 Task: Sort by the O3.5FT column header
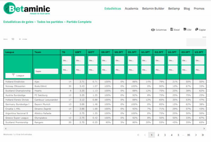[x=186, y=52]
